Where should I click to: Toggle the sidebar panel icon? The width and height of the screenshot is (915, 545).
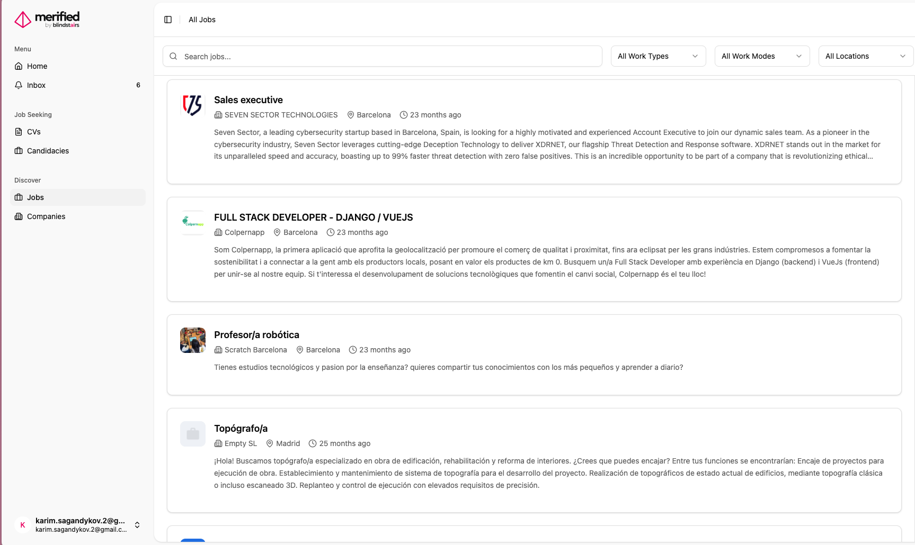[168, 20]
